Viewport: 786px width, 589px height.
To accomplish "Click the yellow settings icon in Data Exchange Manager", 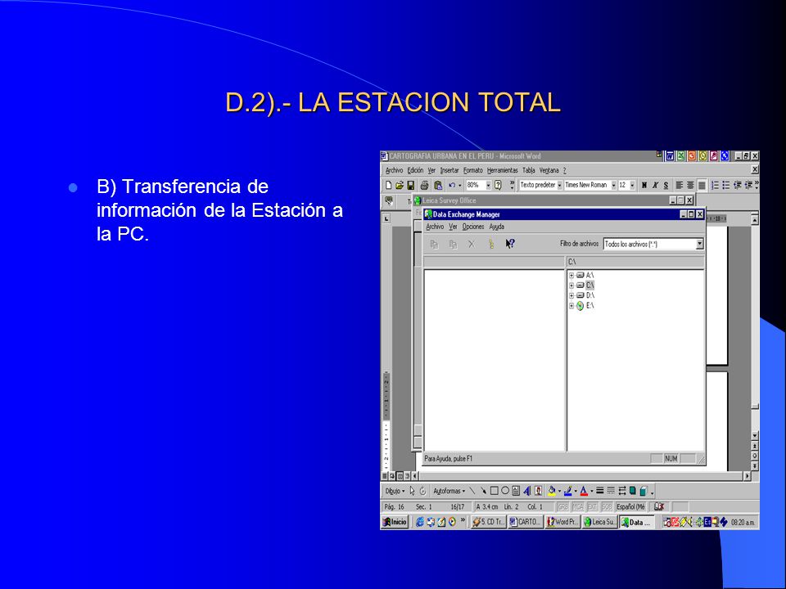I will (x=491, y=244).
